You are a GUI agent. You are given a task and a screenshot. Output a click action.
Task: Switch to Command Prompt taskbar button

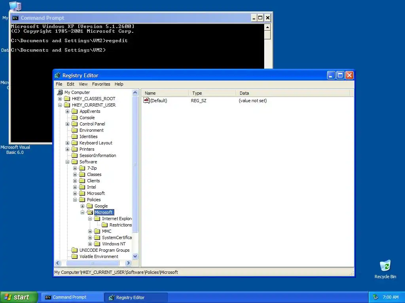click(x=72, y=297)
